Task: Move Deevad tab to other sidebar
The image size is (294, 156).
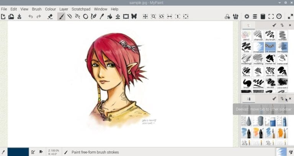Action: [x=282, y=98]
